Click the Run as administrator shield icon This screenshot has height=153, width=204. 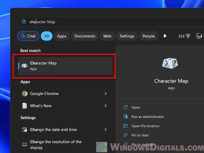point(125,116)
